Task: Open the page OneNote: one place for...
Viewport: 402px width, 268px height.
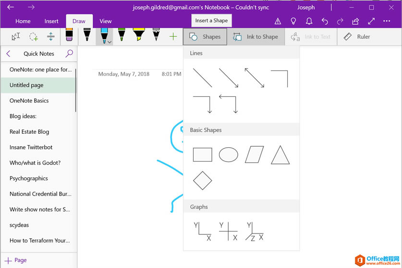Action: coord(38,70)
